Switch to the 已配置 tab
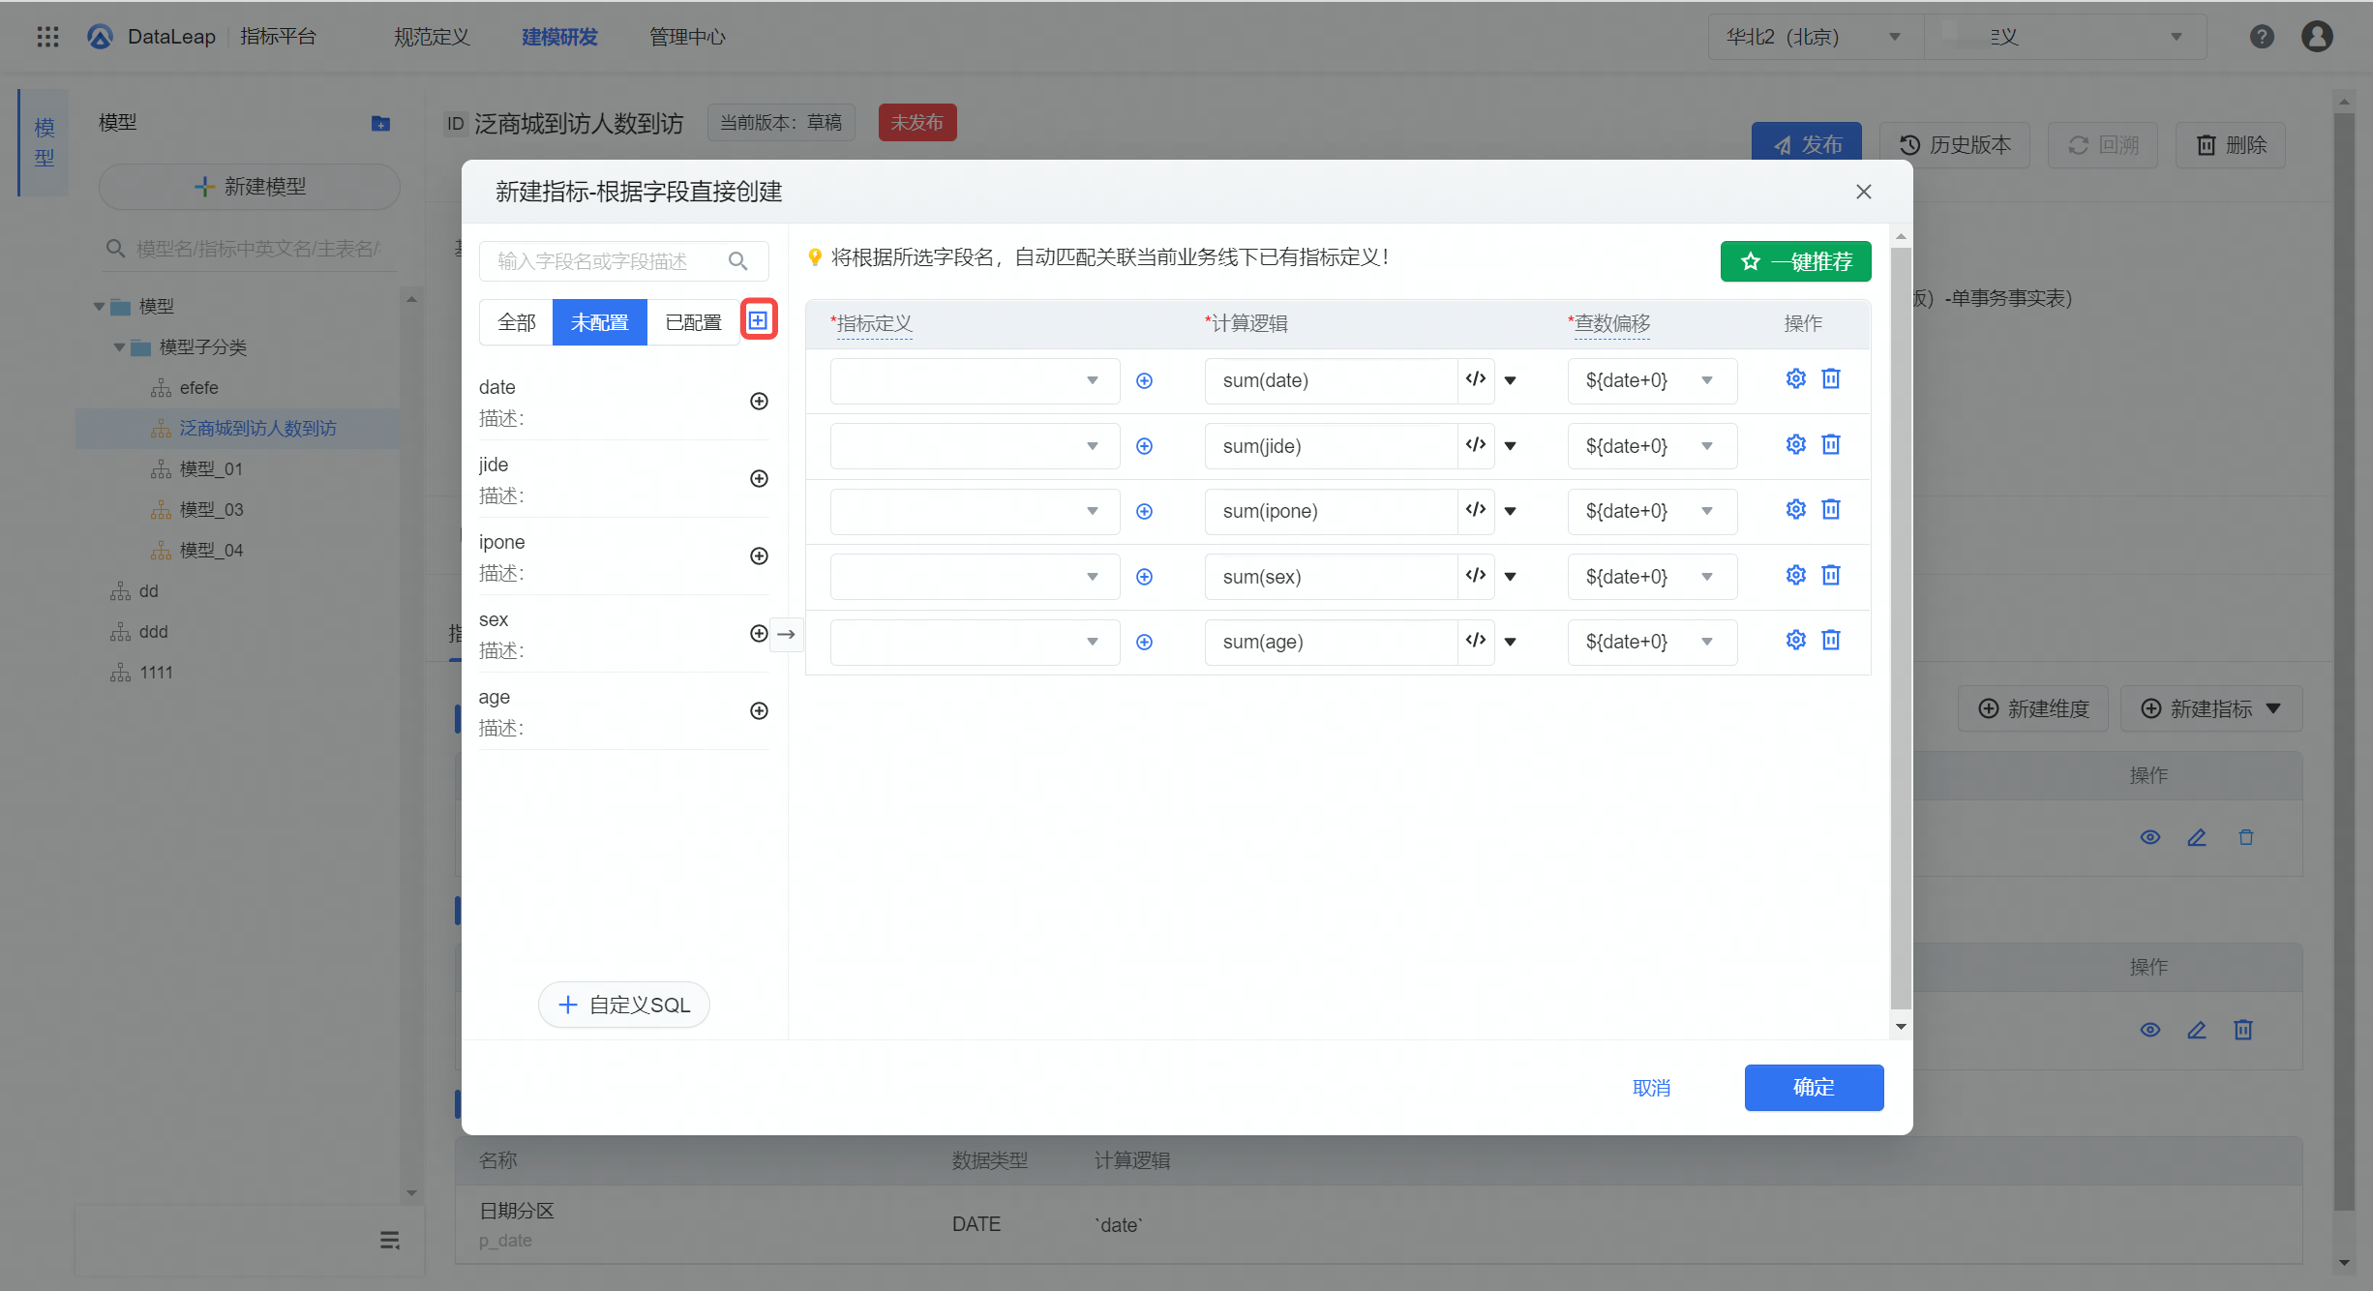 pyautogui.click(x=693, y=322)
